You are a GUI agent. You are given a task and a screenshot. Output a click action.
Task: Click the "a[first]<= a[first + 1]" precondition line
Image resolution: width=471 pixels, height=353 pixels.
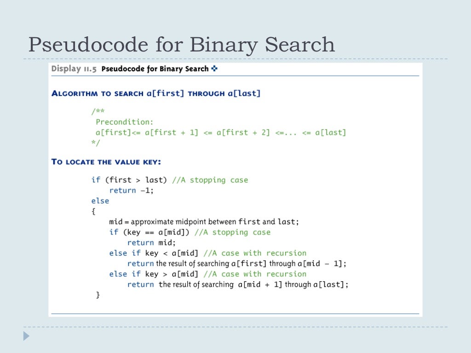pyautogui.click(x=221, y=132)
